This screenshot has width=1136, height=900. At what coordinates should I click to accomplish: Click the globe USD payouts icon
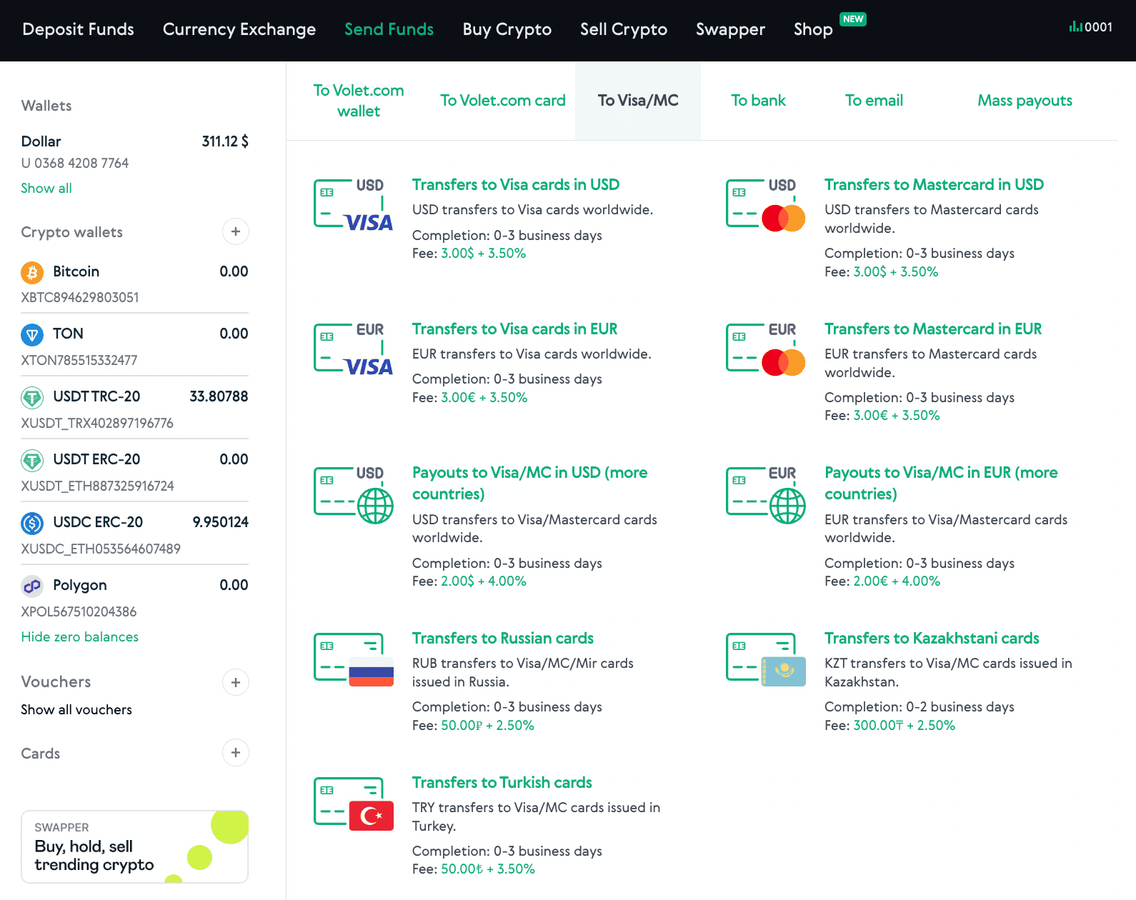pos(354,494)
